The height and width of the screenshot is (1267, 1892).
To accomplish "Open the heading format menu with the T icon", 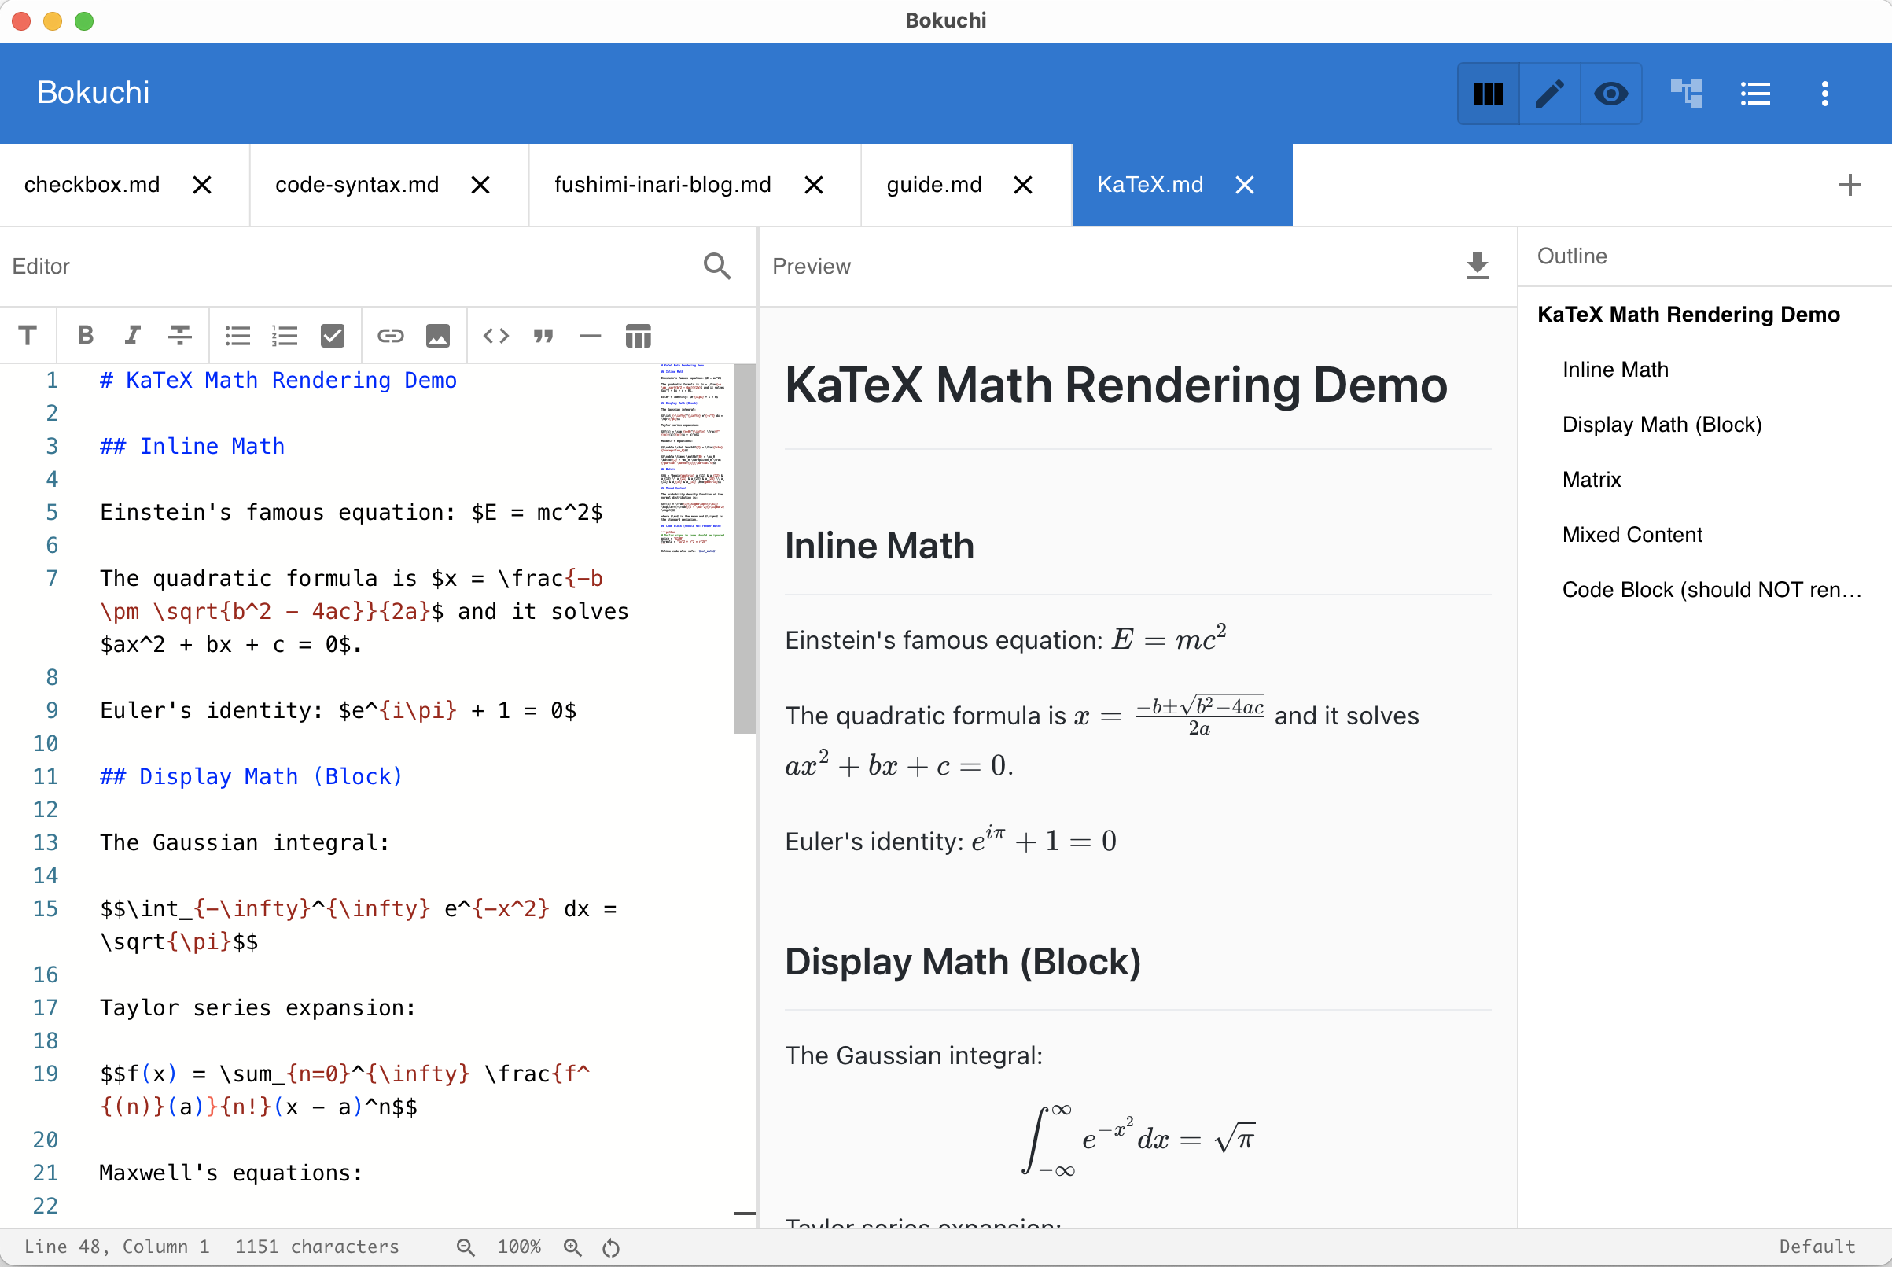I will click(x=27, y=335).
